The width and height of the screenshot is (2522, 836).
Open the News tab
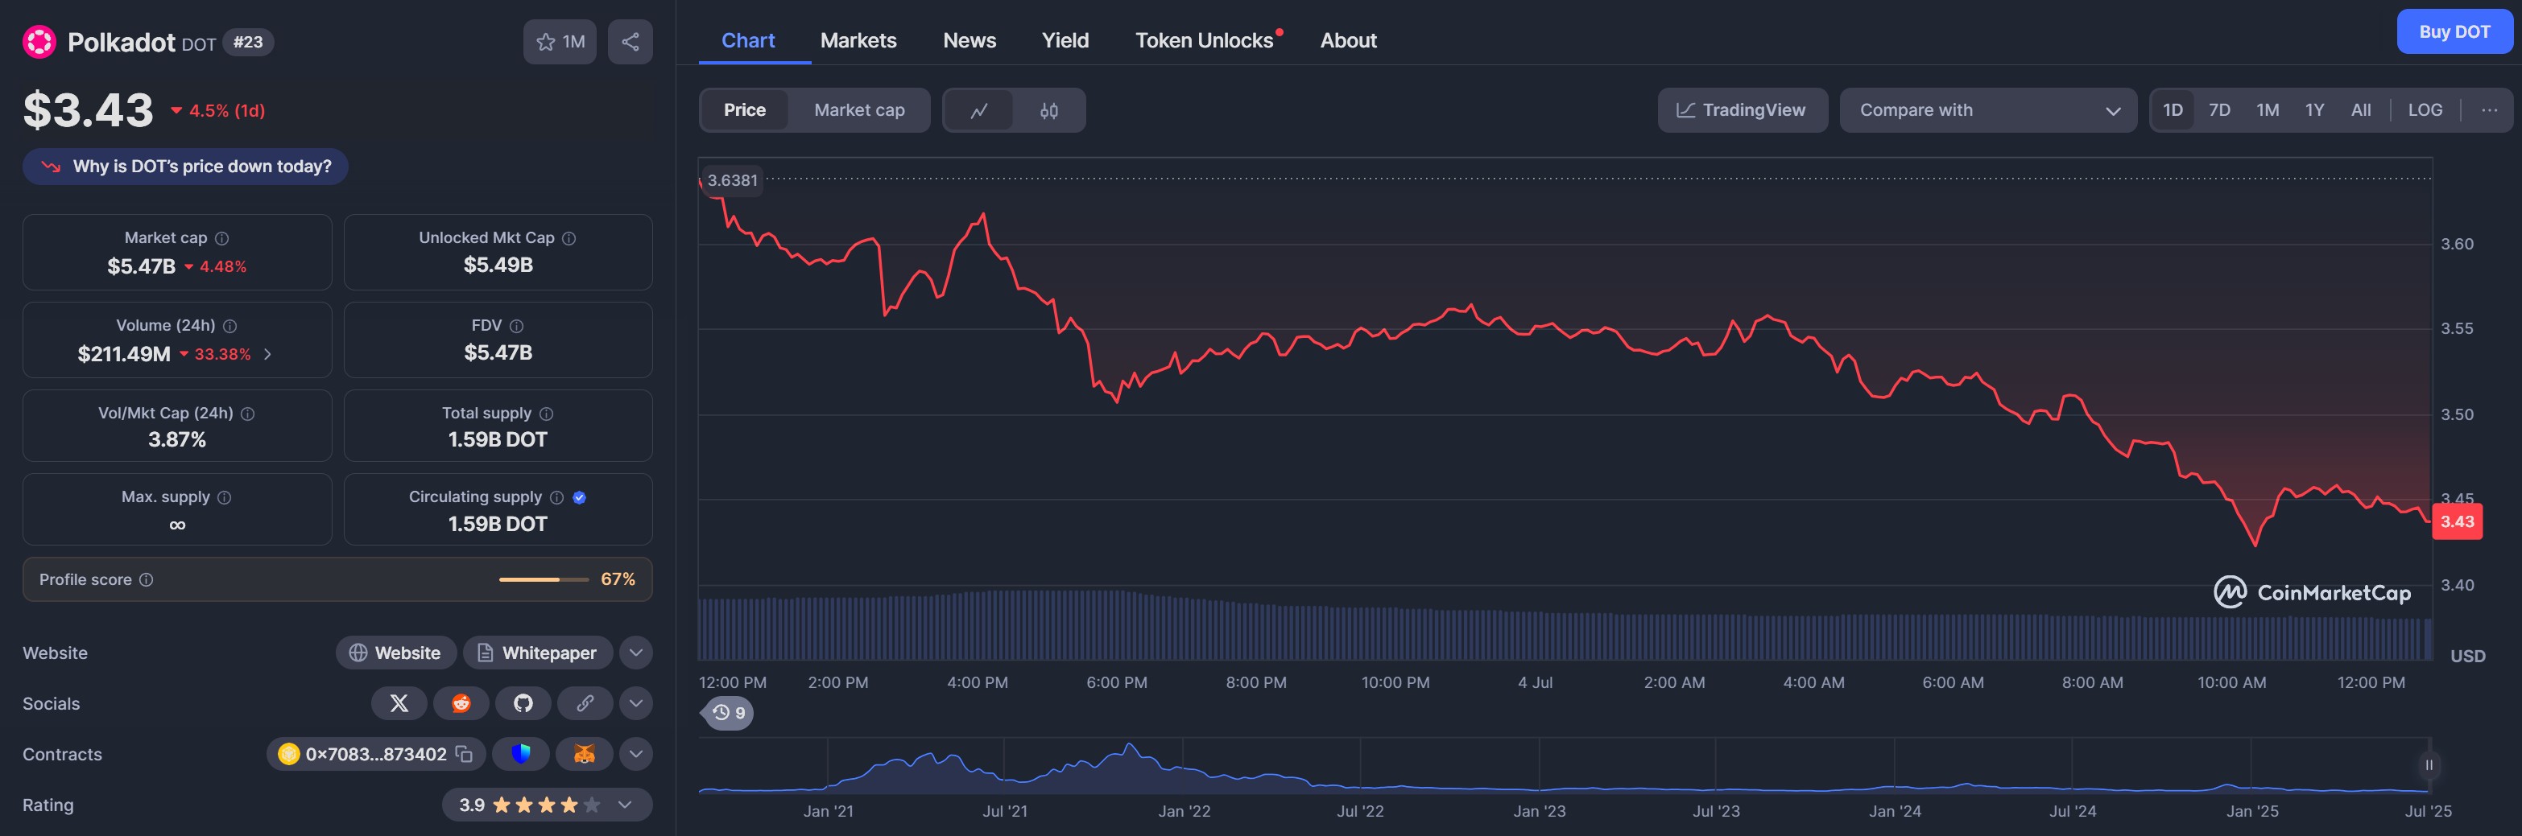(x=970, y=40)
